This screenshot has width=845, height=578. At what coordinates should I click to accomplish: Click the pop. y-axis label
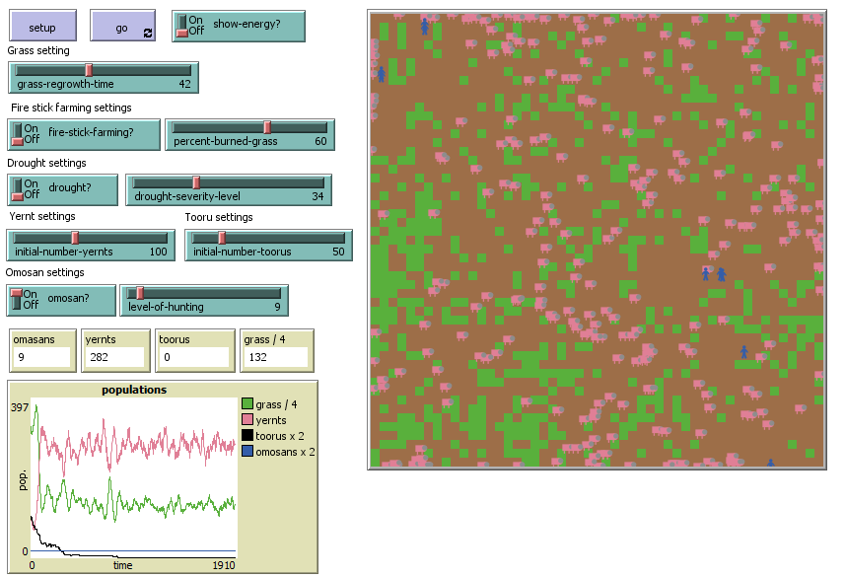[22, 480]
